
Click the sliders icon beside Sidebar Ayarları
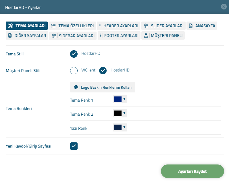tap(54, 36)
